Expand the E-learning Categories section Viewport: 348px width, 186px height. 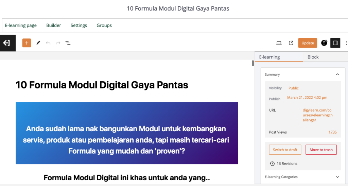pos(337,177)
